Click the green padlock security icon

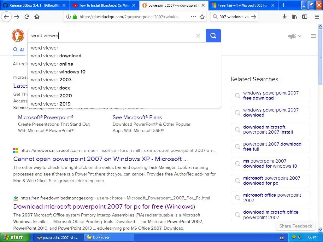75,17
